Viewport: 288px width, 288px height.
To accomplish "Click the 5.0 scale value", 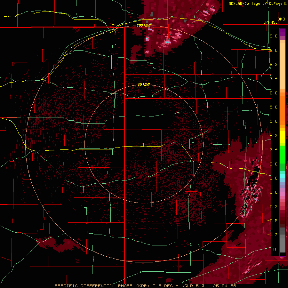I will point(274,121).
